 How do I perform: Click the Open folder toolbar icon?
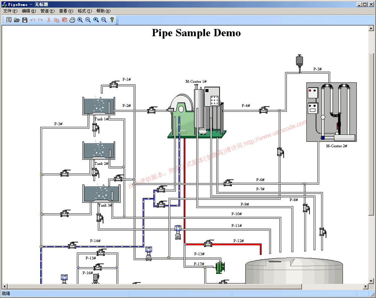(17, 20)
